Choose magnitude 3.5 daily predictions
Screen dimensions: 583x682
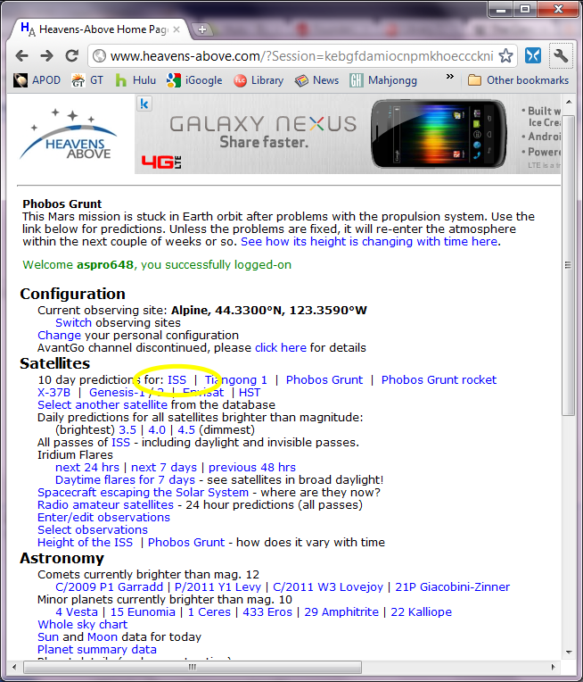coord(127,430)
